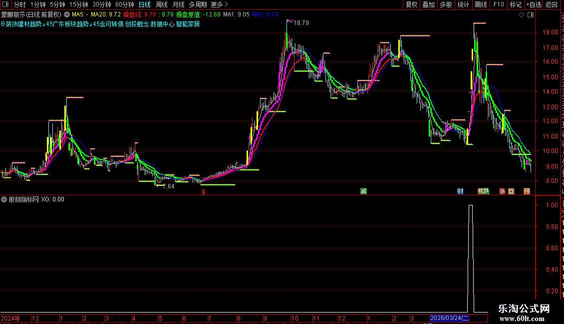Click the MA20: 9.72 value

tap(106, 14)
